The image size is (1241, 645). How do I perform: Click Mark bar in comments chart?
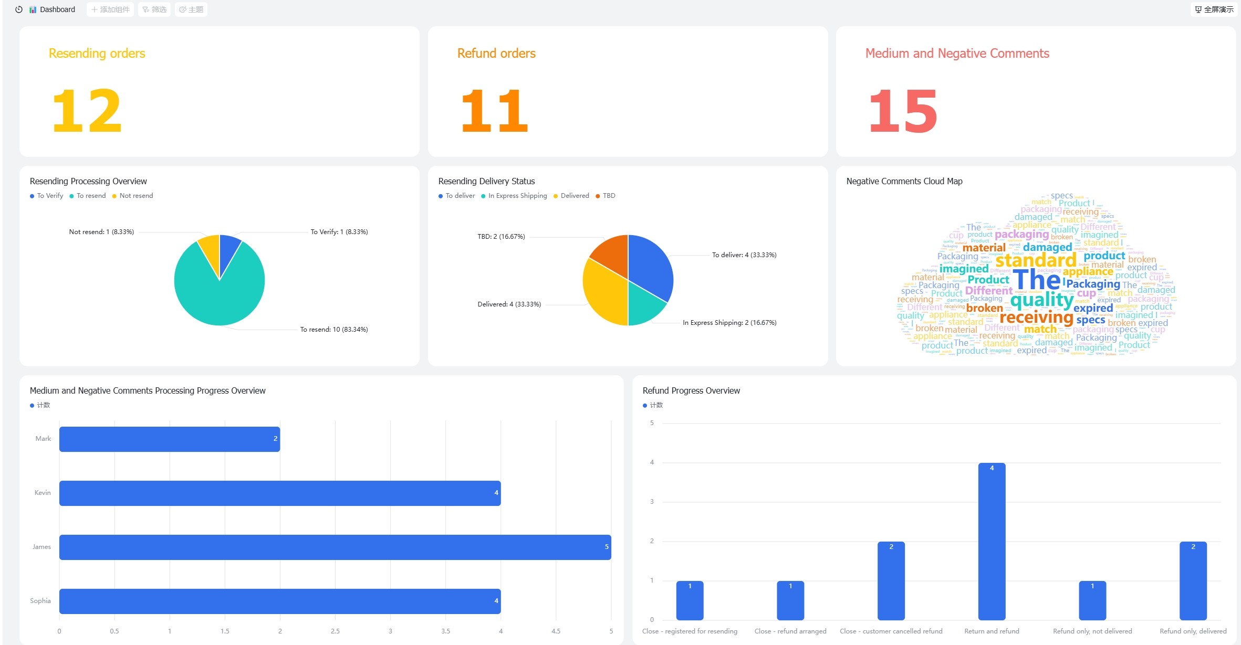[x=169, y=439]
